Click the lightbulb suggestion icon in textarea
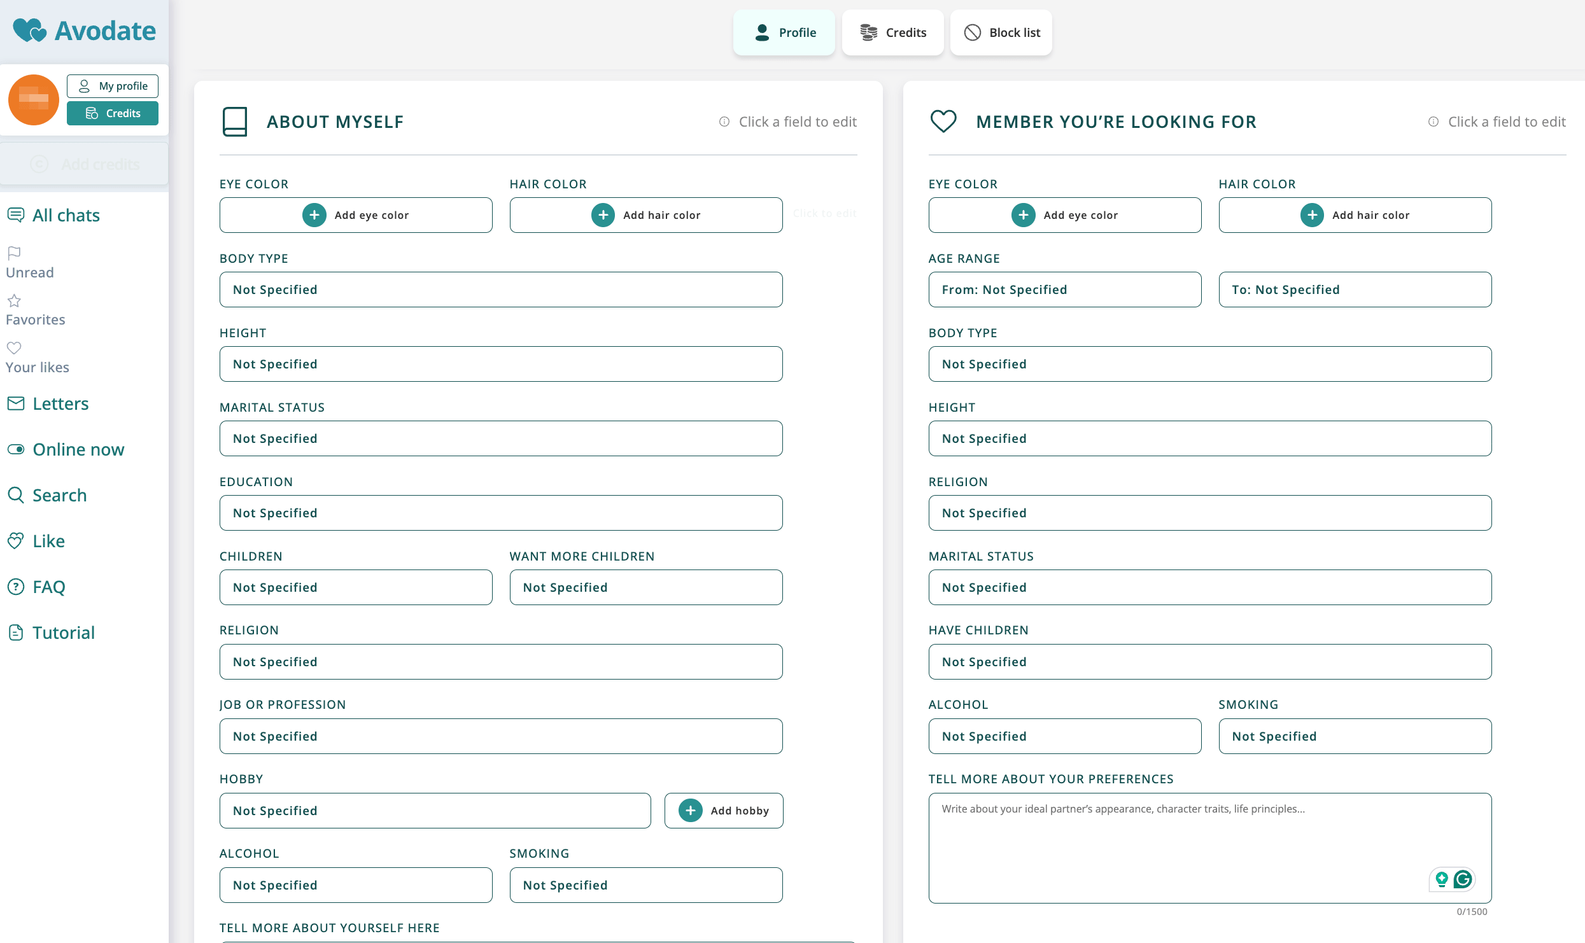Screen dimensions: 1585x943 1442,879
